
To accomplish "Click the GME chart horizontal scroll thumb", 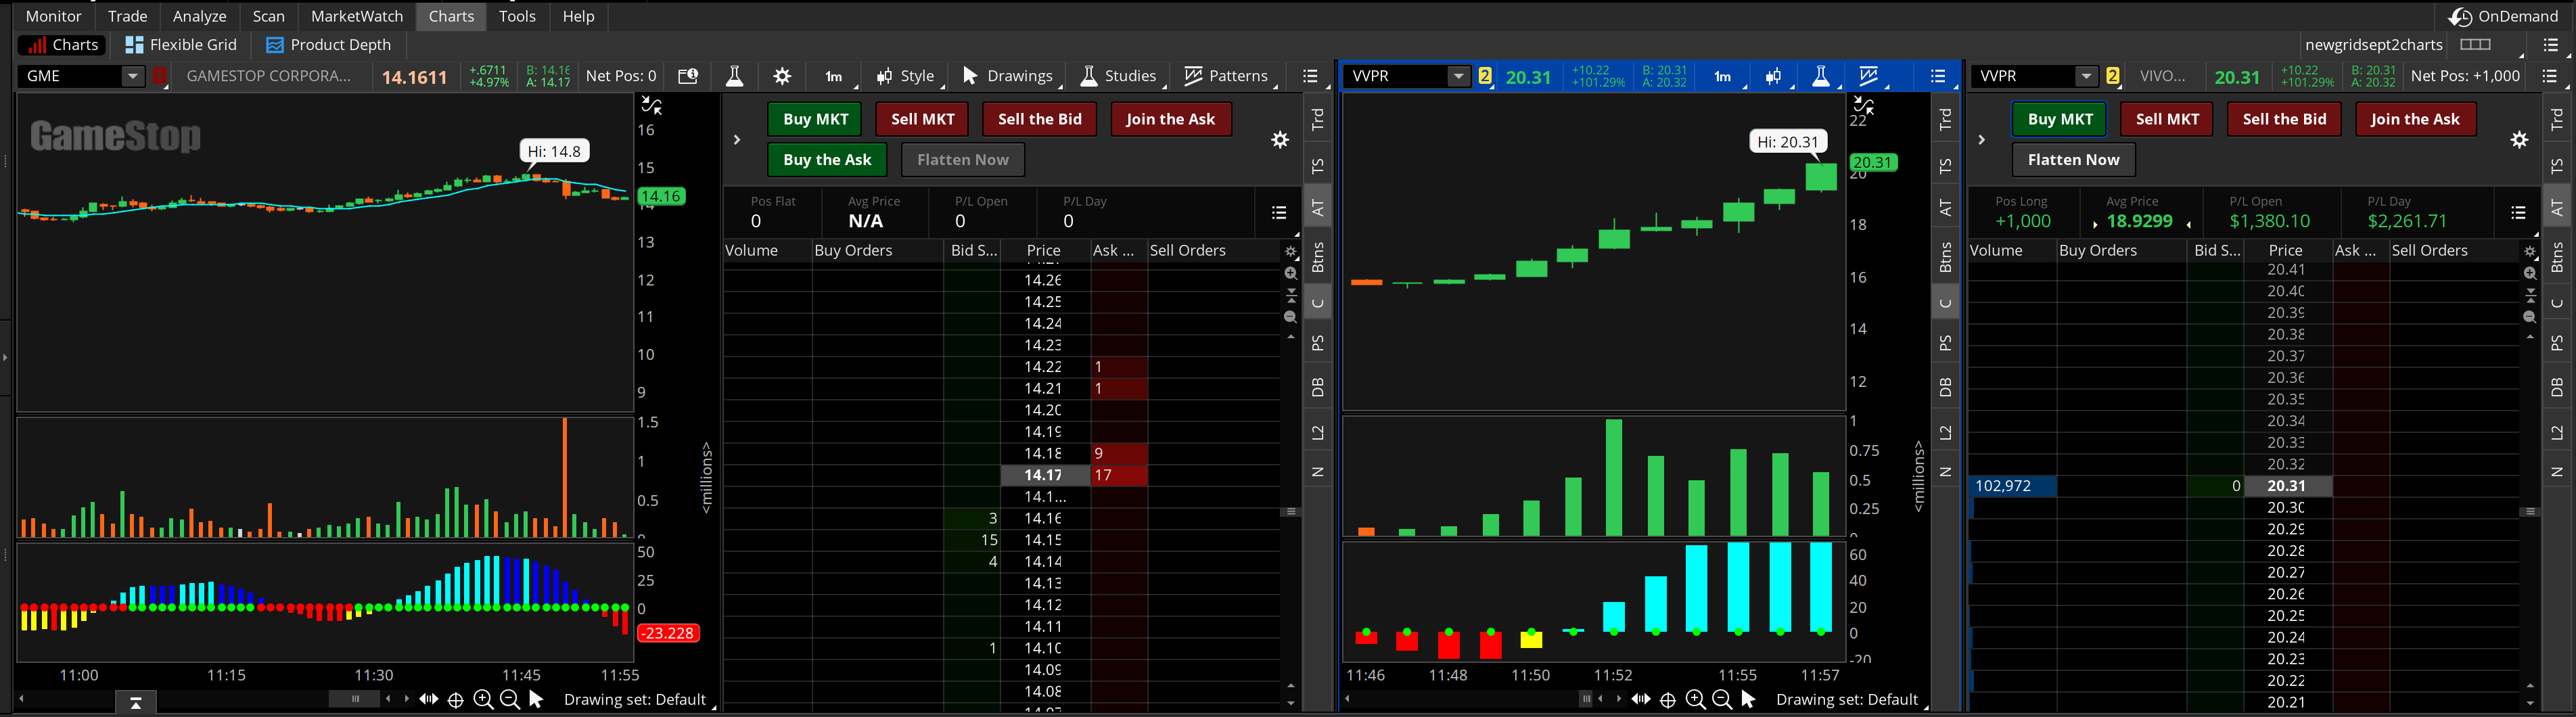I will pyautogui.click(x=354, y=699).
